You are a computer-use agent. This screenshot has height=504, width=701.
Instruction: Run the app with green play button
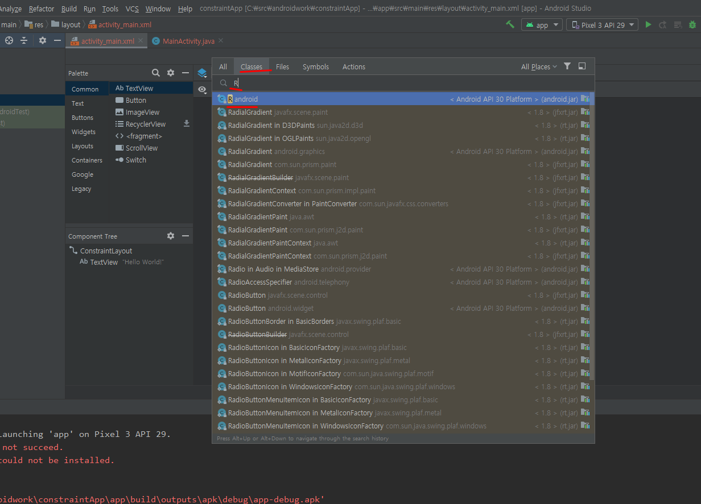coord(648,24)
